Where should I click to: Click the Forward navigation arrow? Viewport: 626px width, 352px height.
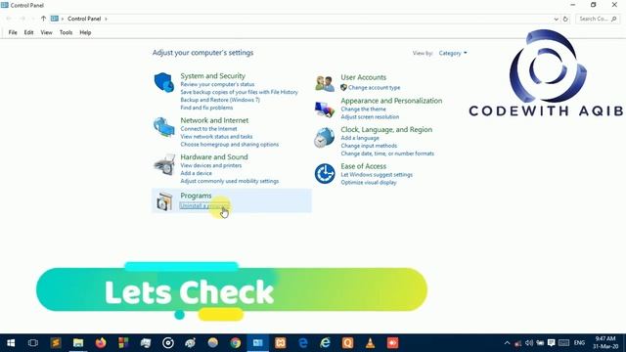(x=22, y=19)
